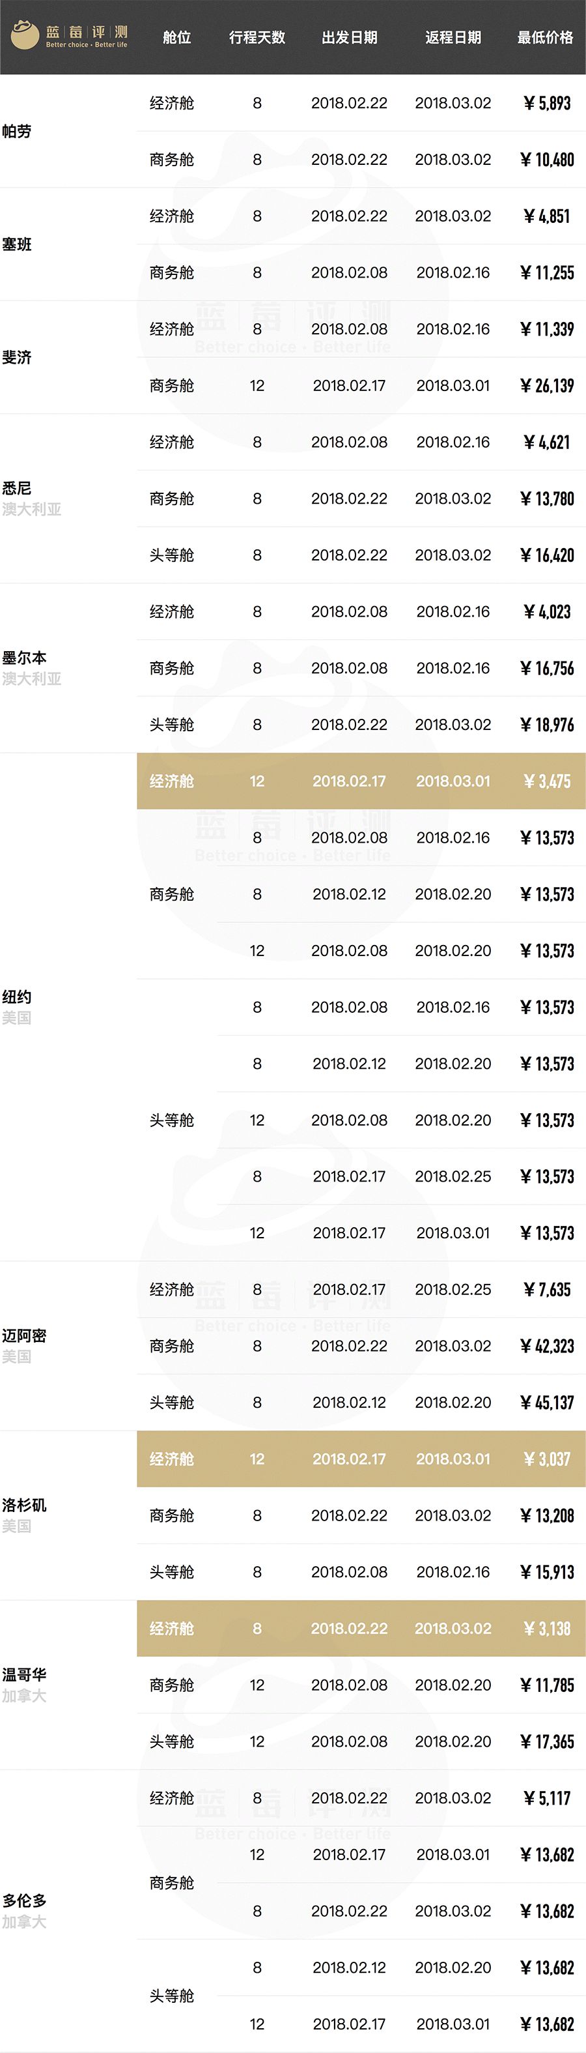Click price ¥5,117 for 多伦多 economy
The width and height of the screenshot is (586, 2053).
[547, 1799]
